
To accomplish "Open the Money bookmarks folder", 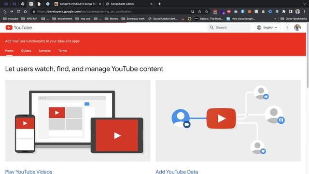I will pyautogui.click(x=112, y=19).
